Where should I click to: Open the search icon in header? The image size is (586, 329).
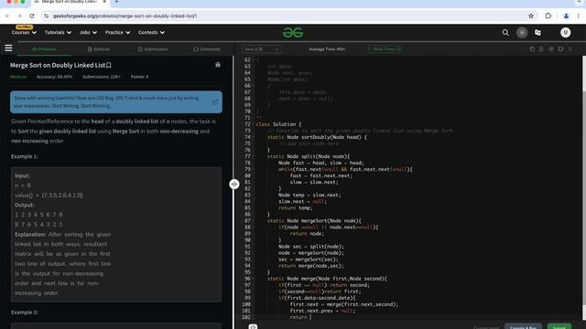[x=505, y=33]
